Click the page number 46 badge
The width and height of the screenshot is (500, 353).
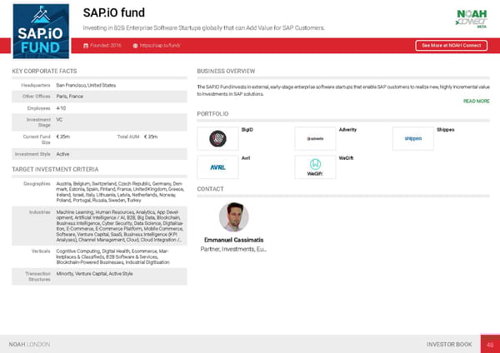point(489,343)
